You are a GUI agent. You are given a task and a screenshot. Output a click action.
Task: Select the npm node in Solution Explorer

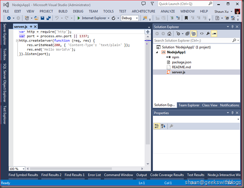point(175,57)
